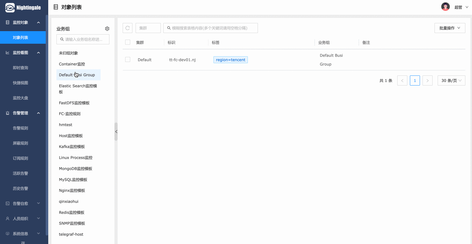Viewport: 472px width, 244px height.
Task: Select all rows with header checkbox
Action: tap(128, 42)
